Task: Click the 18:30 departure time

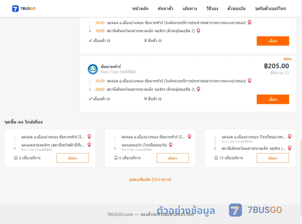Action: (x=100, y=81)
